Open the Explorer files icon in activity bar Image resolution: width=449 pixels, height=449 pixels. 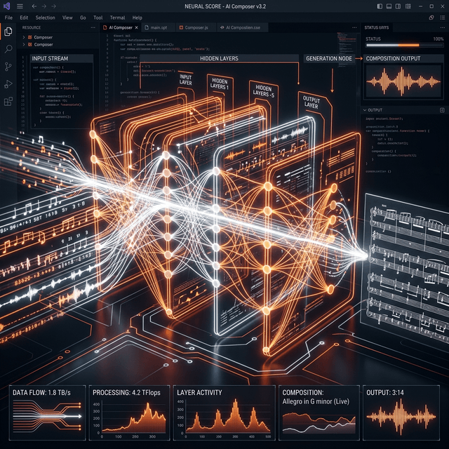click(8, 32)
